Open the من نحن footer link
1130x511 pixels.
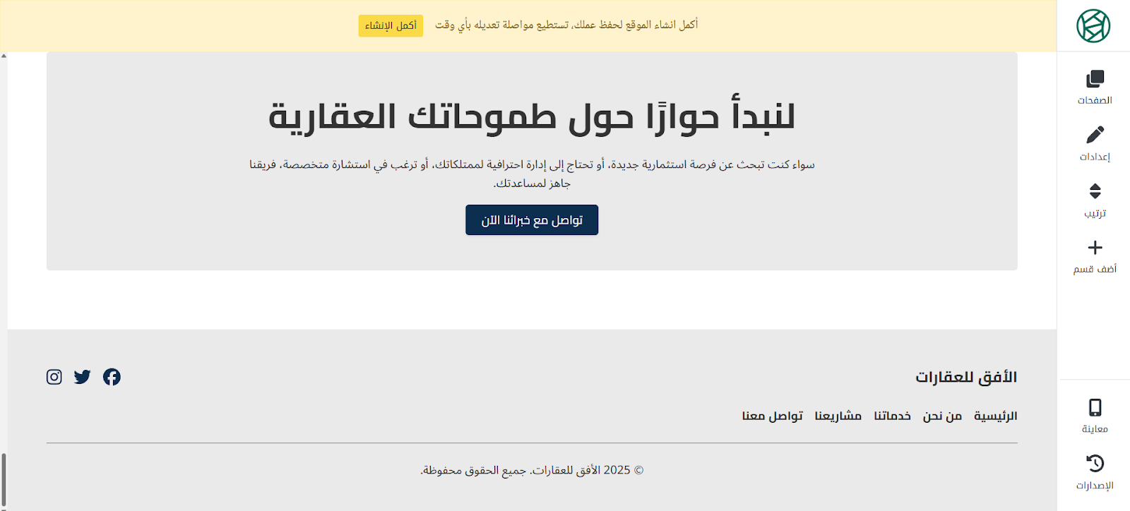[942, 416]
